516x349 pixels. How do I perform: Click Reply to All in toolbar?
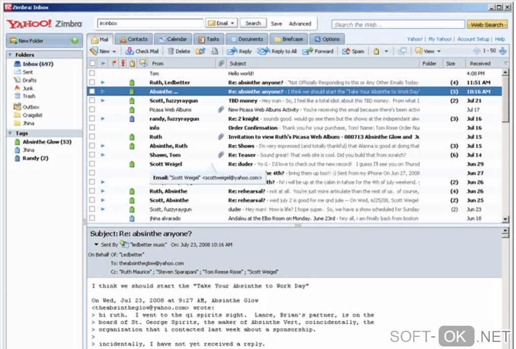(x=277, y=51)
